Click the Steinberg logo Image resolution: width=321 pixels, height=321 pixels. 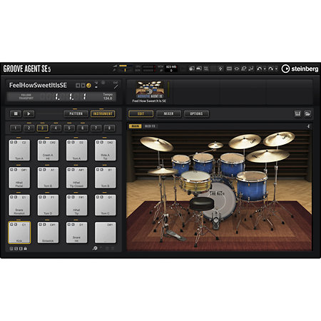click(300, 68)
